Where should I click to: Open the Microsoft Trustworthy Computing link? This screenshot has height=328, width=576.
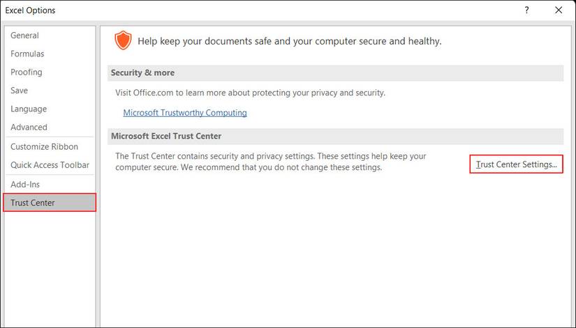point(185,113)
